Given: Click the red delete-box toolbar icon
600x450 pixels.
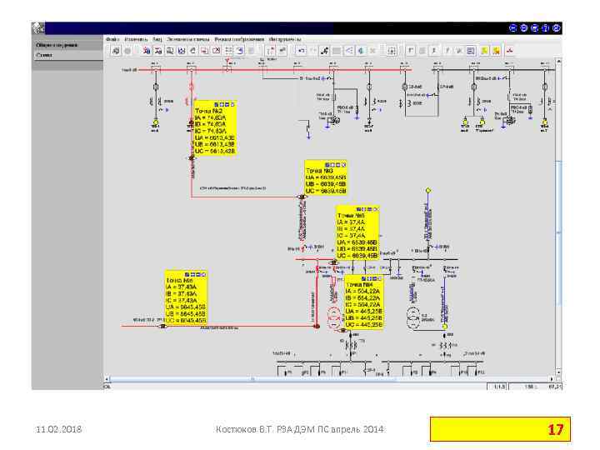Looking at the screenshot, I should coord(216,51).
